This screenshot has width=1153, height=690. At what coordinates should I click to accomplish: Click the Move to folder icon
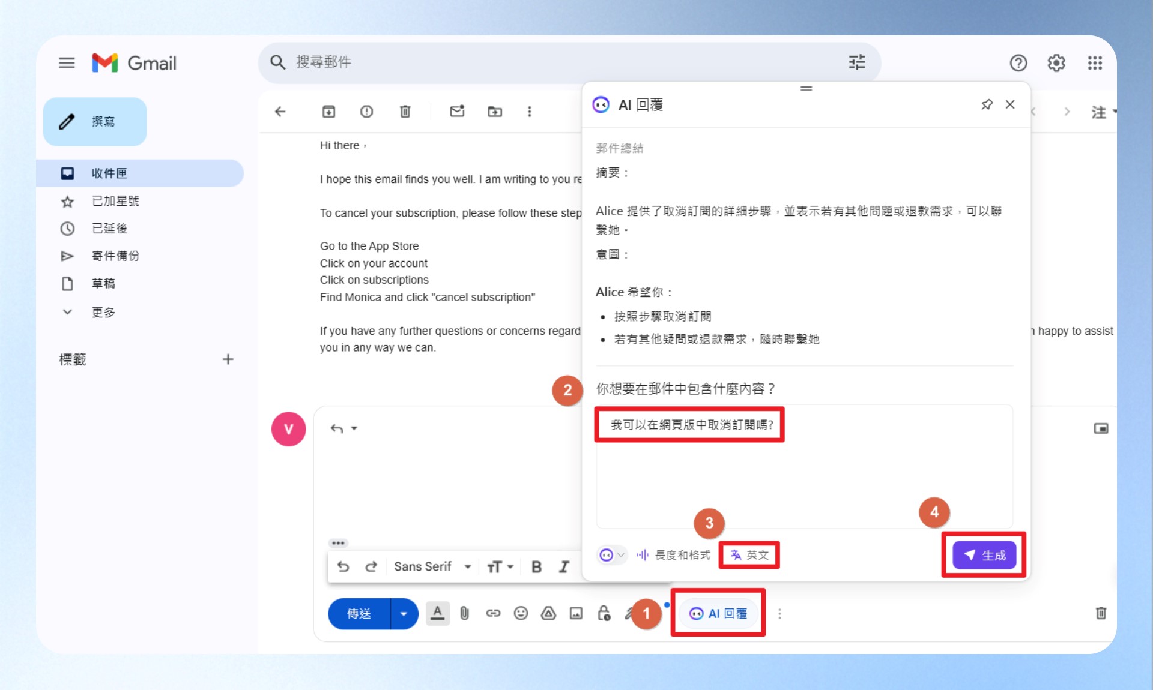(x=495, y=112)
